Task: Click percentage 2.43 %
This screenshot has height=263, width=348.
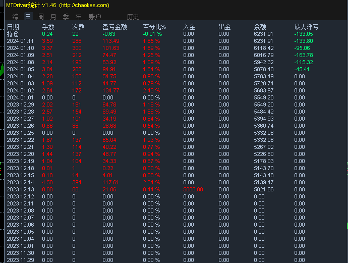Action: click(151, 91)
